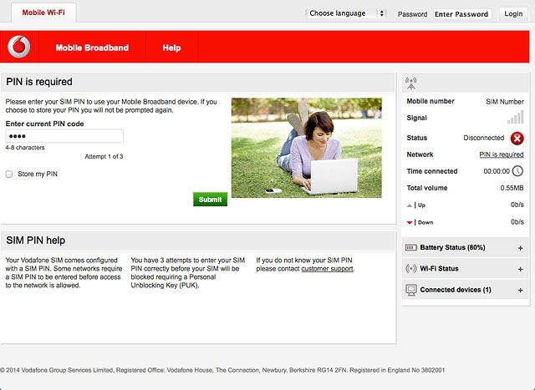
Task: Click the Vodafone copyright footer text
Action: point(222,370)
